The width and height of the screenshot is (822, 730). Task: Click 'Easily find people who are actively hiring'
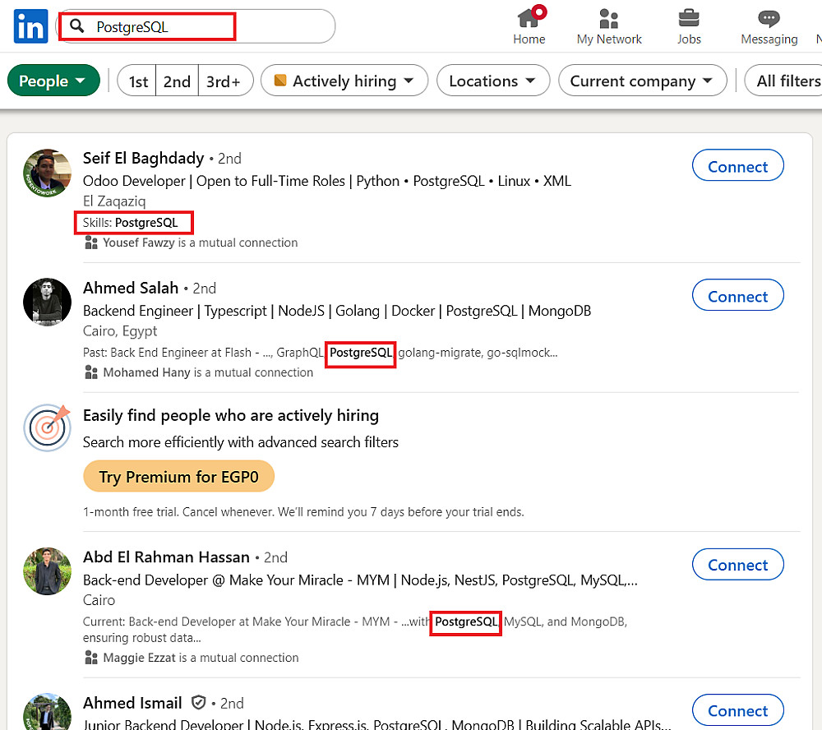[x=231, y=415]
